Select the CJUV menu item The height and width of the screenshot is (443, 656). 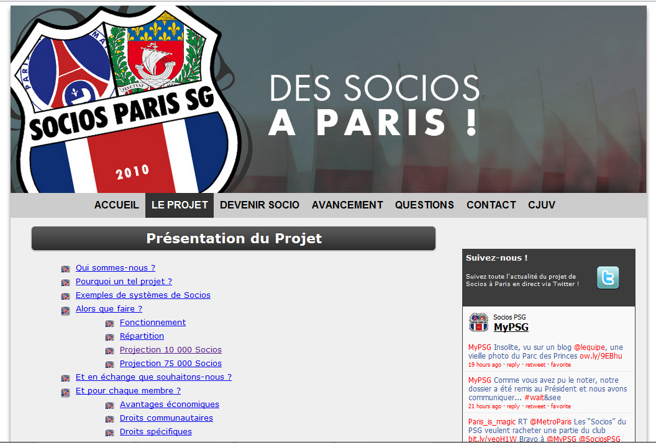(541, 205)
